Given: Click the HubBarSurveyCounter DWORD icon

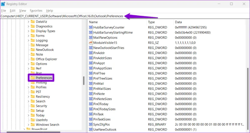Looking at the screenshot, I should click(91, 27).
